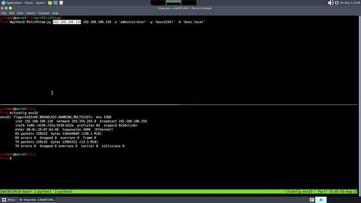Open the text editor launcher icon in top panel
Image resolution: width=361 pixels, height=203 pixels.
[61, 3]
